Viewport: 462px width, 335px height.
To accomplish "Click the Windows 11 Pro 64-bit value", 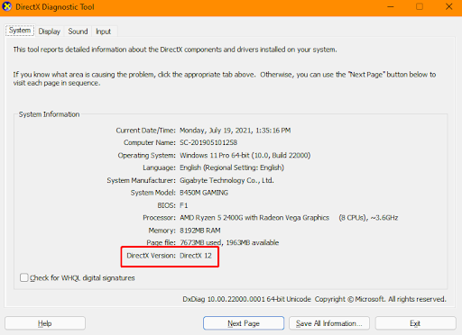I will coord(245,155).
